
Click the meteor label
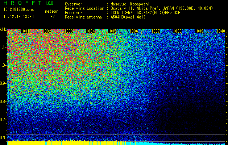[x=51, y=11]
